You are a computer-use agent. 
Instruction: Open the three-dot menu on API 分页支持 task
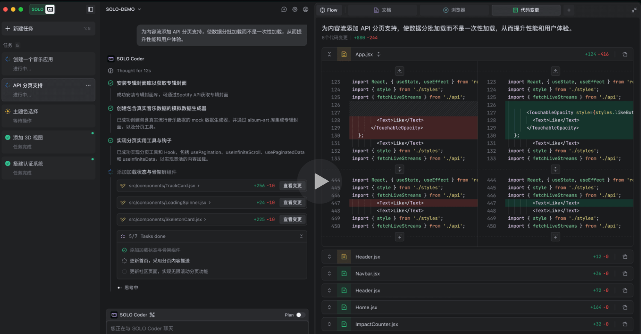point(88,86)
